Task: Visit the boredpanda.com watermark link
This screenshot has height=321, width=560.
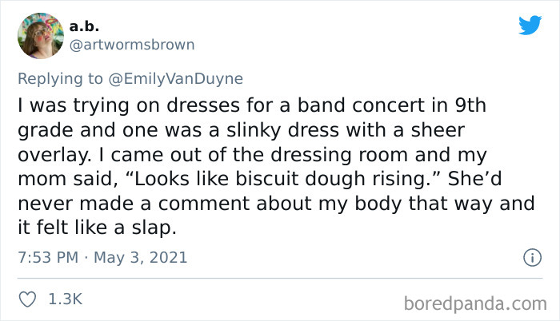Action: (475, 304)
